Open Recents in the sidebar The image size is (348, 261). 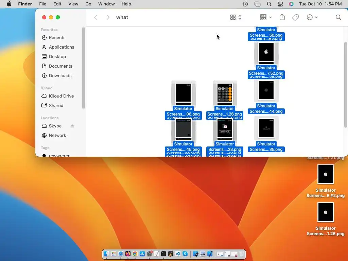(x=57, y=37)
